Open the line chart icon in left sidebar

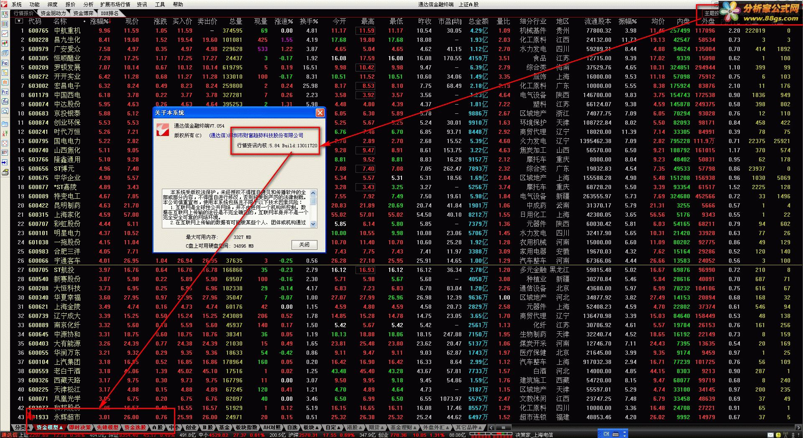pyautogui.click(x=5, y=33)
